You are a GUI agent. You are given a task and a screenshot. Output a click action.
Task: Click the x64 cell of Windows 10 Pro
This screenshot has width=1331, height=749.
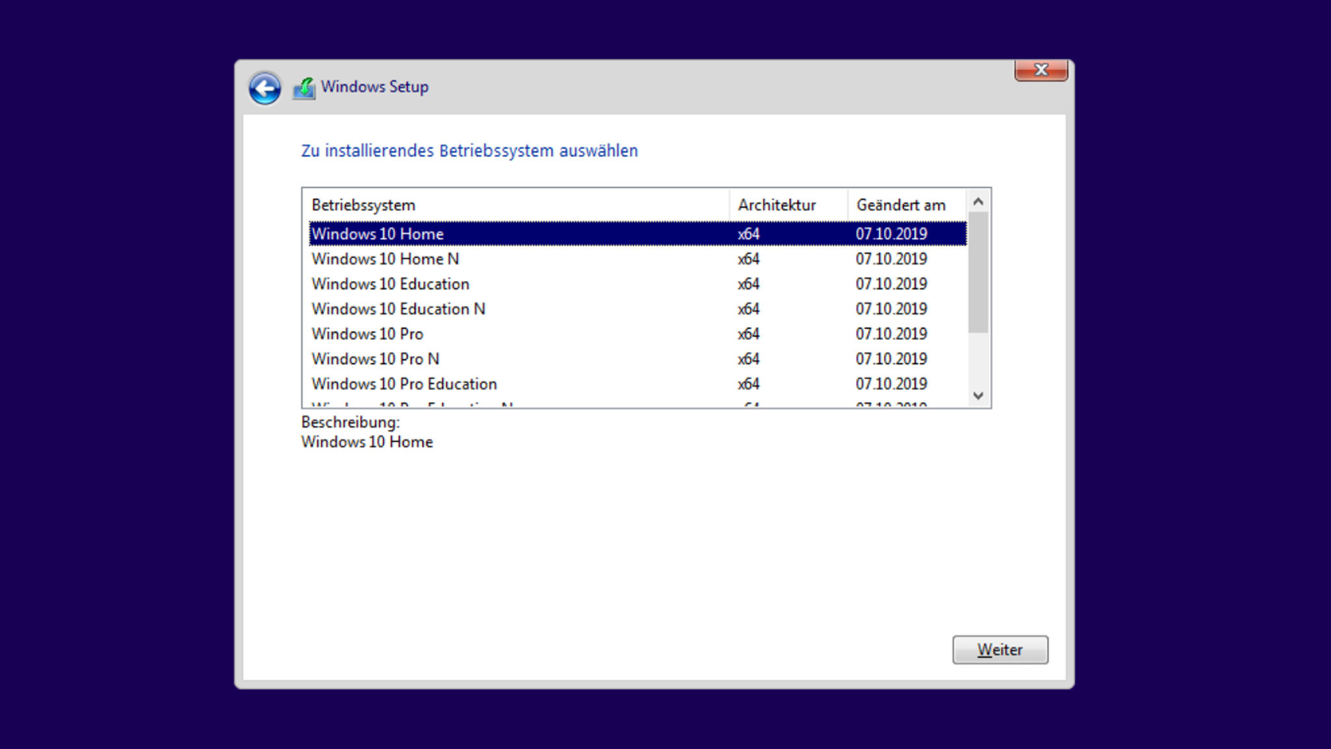point(748,334)
